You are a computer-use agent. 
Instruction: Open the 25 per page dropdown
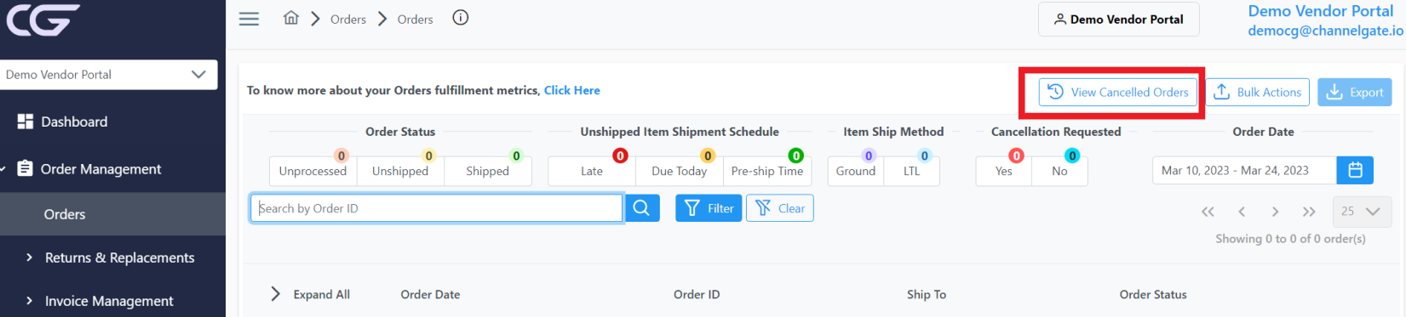[1361, 212]
